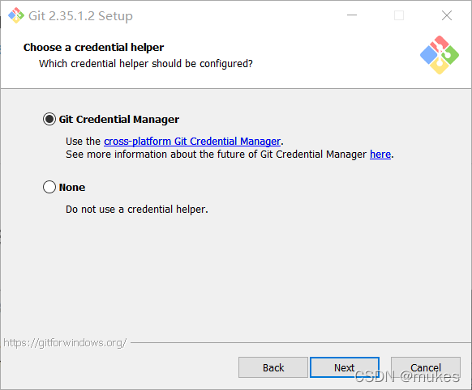Minimize the Git Setup window
472x390 pixels.
[352, 15]
